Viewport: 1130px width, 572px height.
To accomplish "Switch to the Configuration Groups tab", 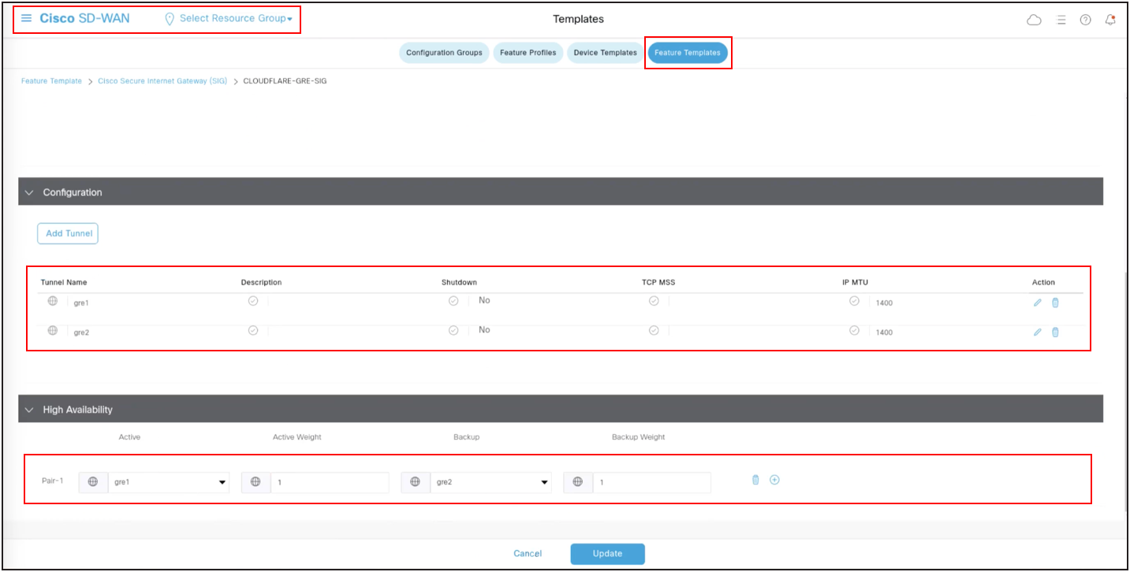I will 444,53.
